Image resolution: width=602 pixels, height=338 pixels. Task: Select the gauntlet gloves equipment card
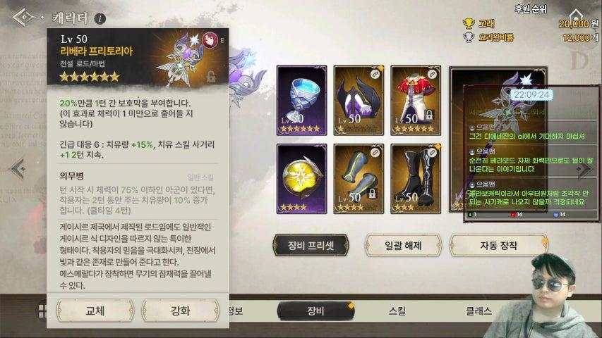coord(359,179)
